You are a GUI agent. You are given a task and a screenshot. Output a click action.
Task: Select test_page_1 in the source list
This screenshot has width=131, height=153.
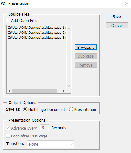[37, 28]
